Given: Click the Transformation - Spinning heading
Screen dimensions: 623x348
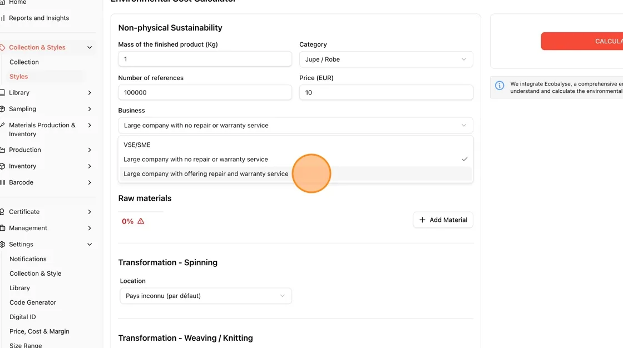Looking at the screenshot, I should (167, 262).
